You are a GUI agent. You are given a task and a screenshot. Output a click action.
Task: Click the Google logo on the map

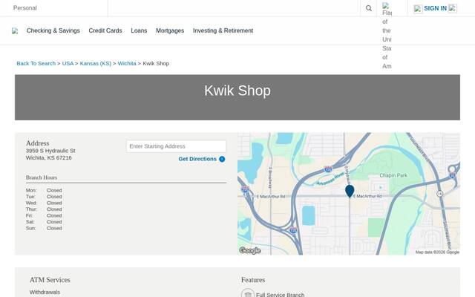coord(250,250)
